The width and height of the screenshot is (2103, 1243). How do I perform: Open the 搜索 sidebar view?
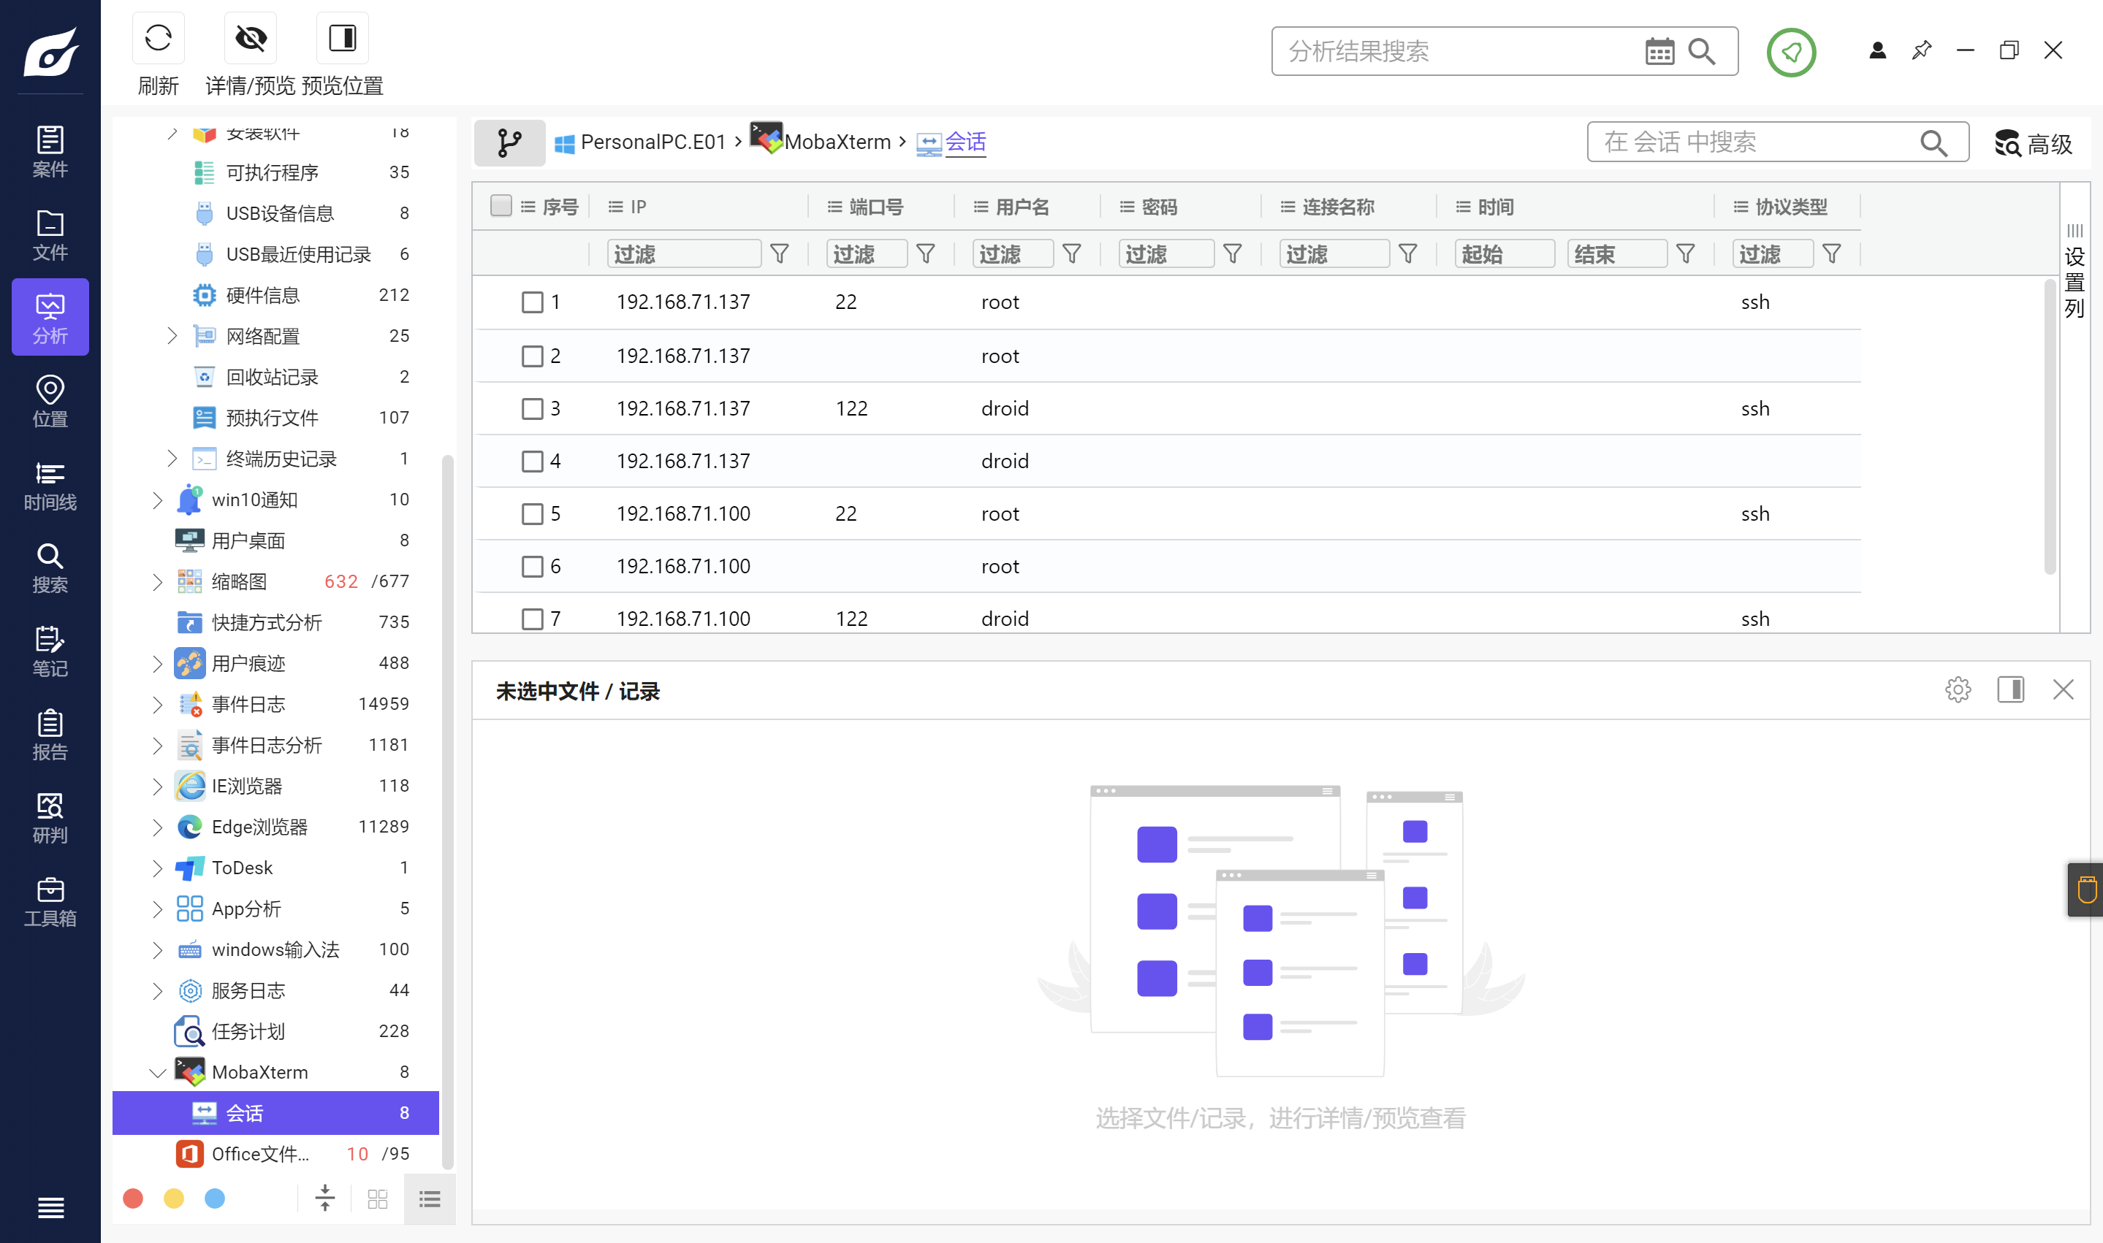tap(50, 568)
